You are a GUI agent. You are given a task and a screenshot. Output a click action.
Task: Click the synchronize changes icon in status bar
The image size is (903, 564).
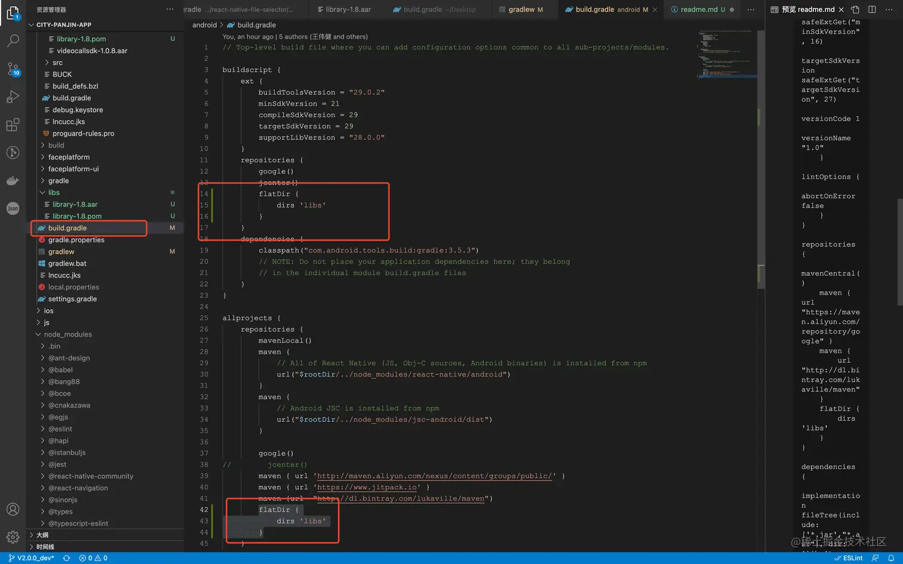[x=66, y=558]
